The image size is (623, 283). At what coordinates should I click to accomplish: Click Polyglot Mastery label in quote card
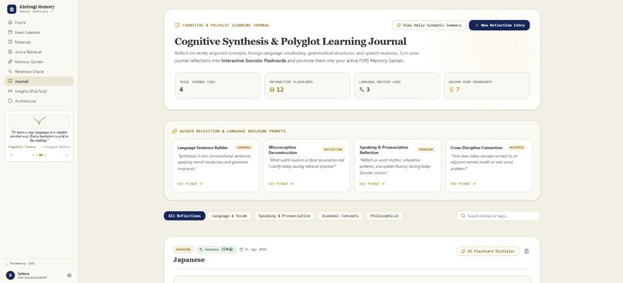57,147
